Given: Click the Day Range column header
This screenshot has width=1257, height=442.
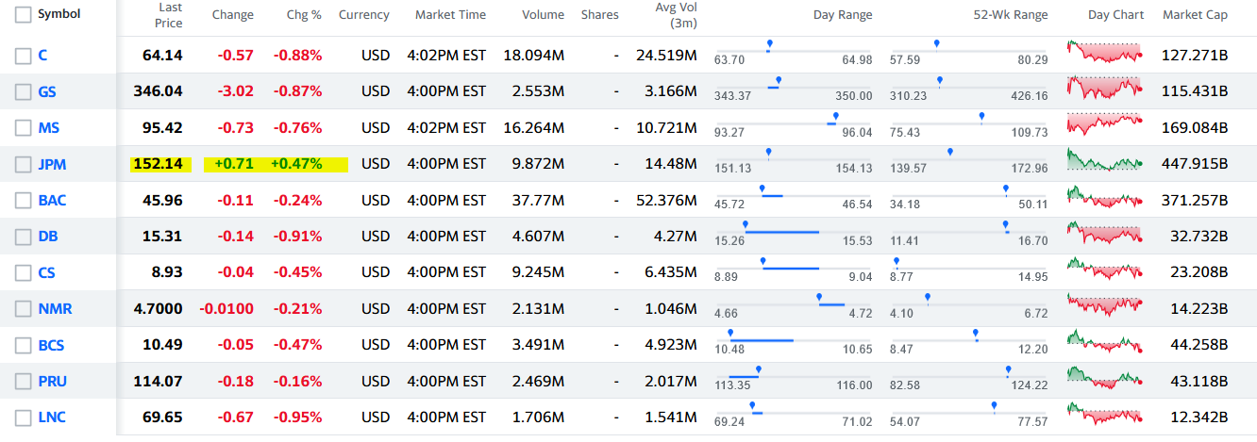Looking at the screenshot, I should click(x=843, y=15).
